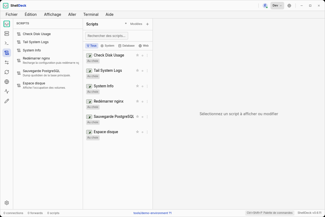Viewport: 325px width, 217px height.
Task: Toggle the star on System Info
Action: tap(138, 86)
